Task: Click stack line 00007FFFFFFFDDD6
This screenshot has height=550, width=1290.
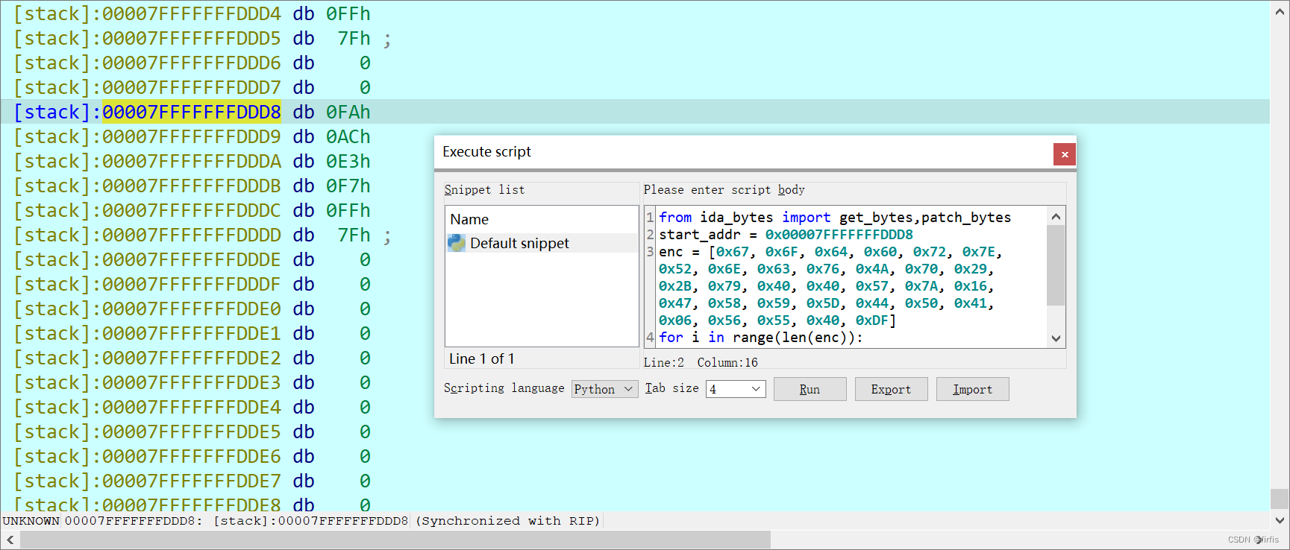Action: pyautogui.click(x=192, y=63)
